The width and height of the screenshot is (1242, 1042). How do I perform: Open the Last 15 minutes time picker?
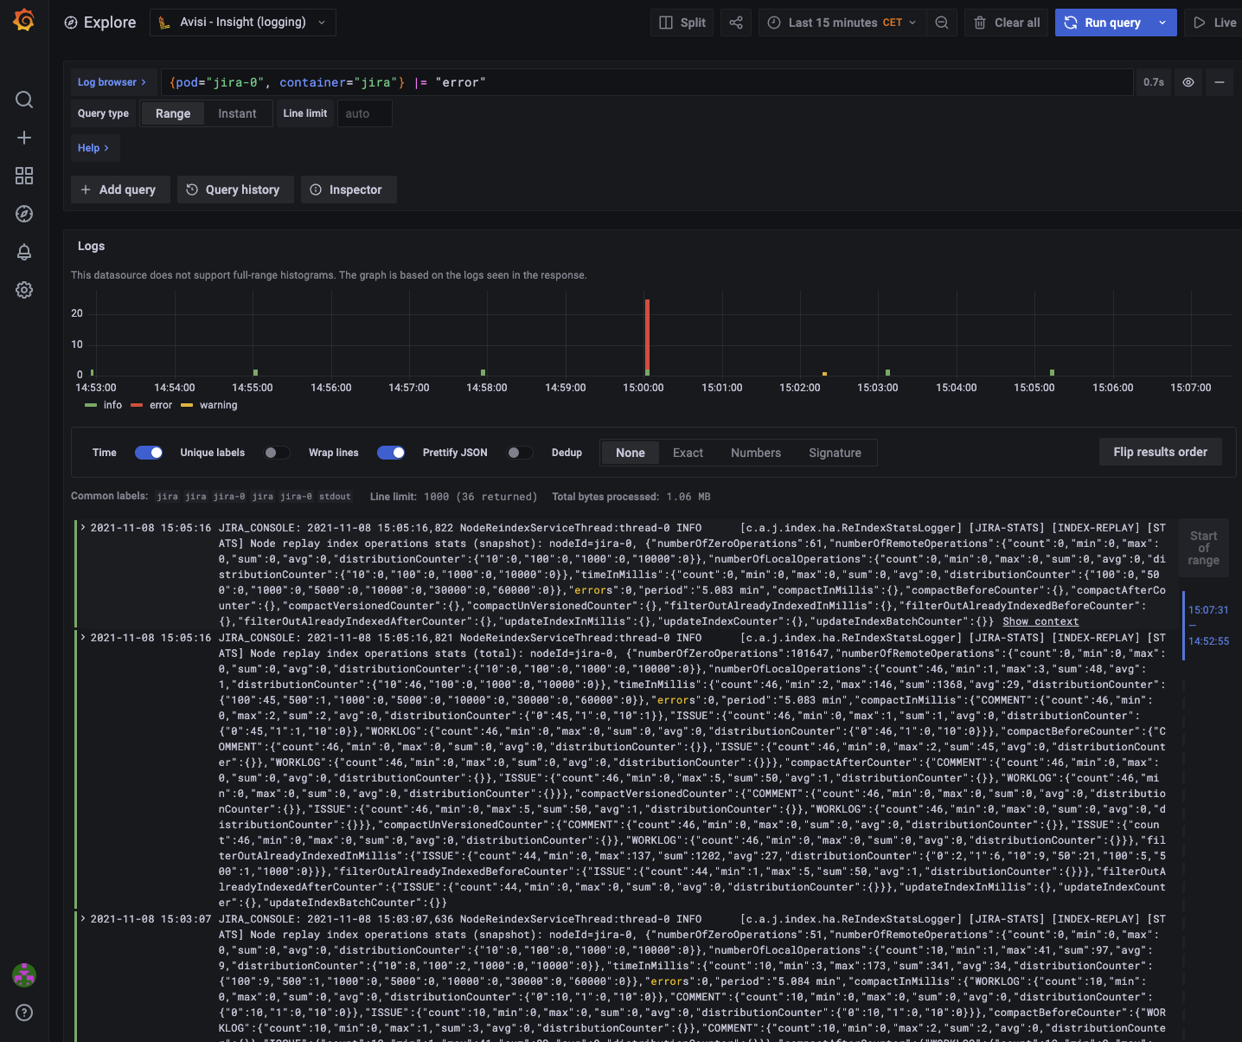click(x=842, y=23)
